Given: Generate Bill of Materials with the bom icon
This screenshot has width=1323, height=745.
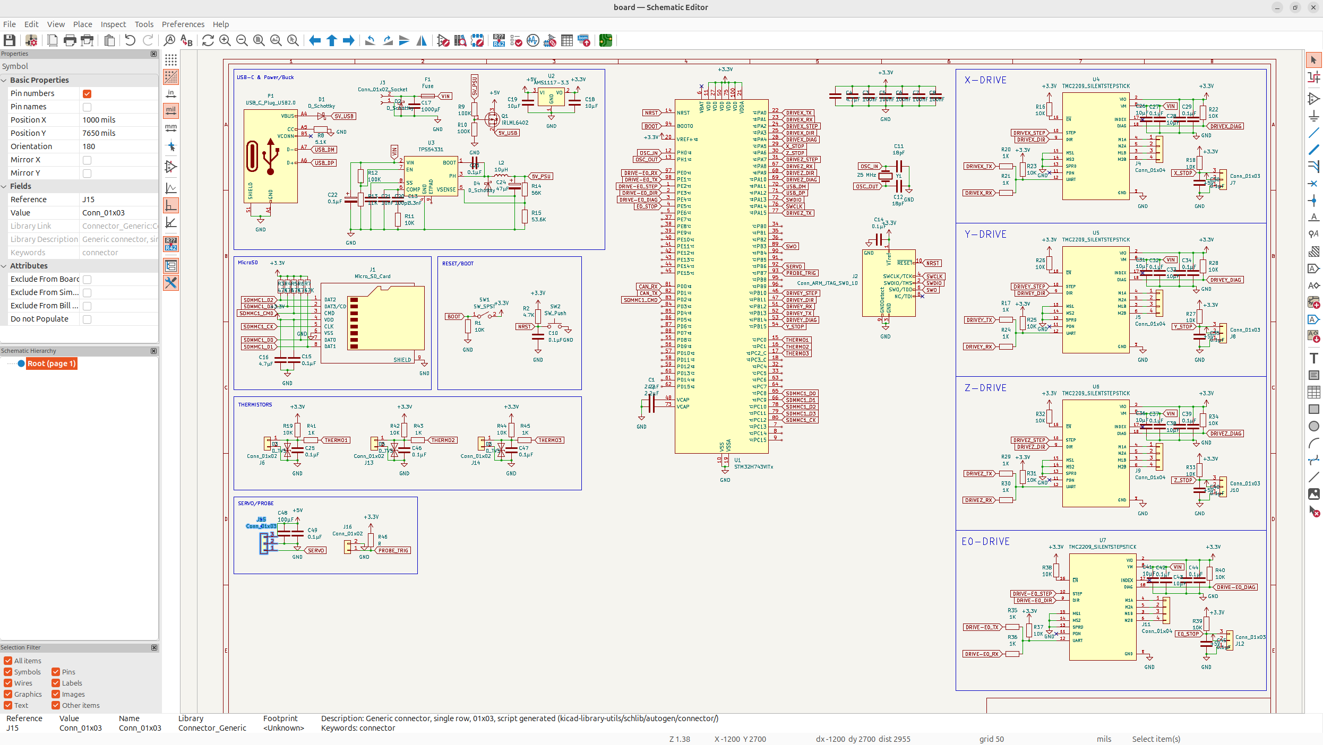Looking at the screenshot, I should point(584,40).
